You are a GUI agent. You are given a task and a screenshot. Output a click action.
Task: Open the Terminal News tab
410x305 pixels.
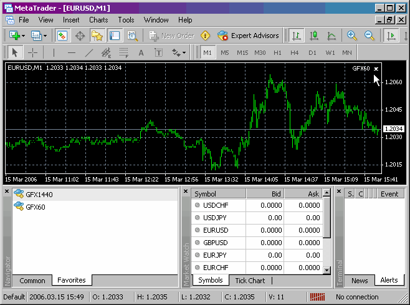(x=360, y=281)
